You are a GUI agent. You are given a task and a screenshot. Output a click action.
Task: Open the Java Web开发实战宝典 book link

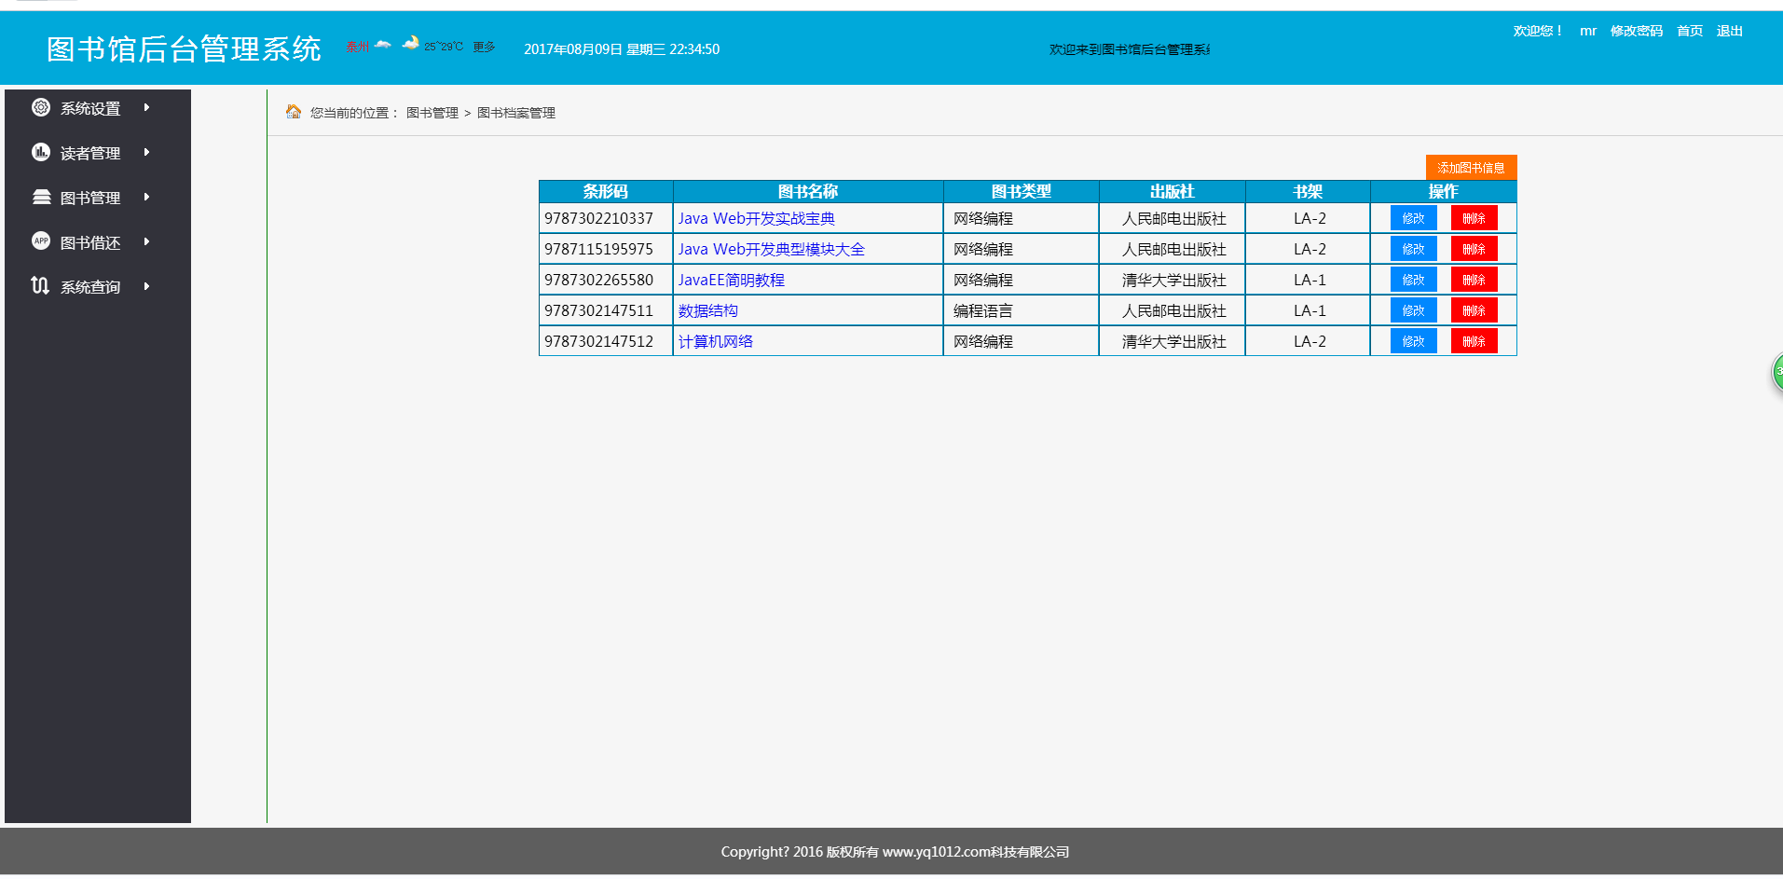[x=756, y=218]
